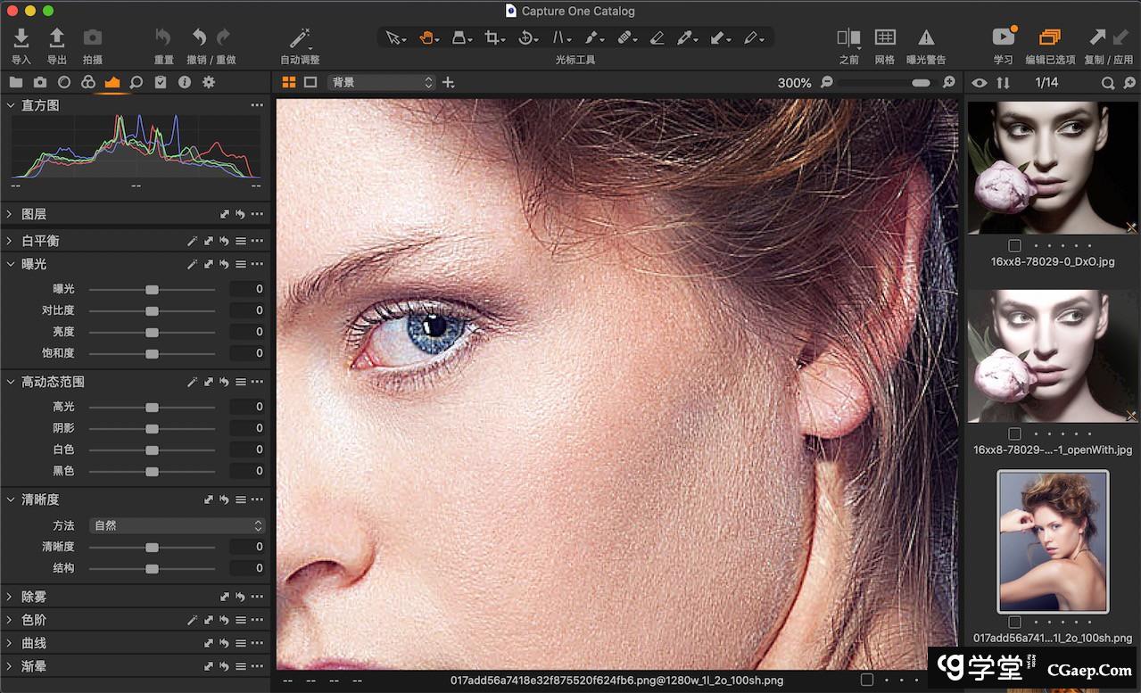Select the Crop cursor tool
The height and width of the screenshot is (693, 1141).
492,37
